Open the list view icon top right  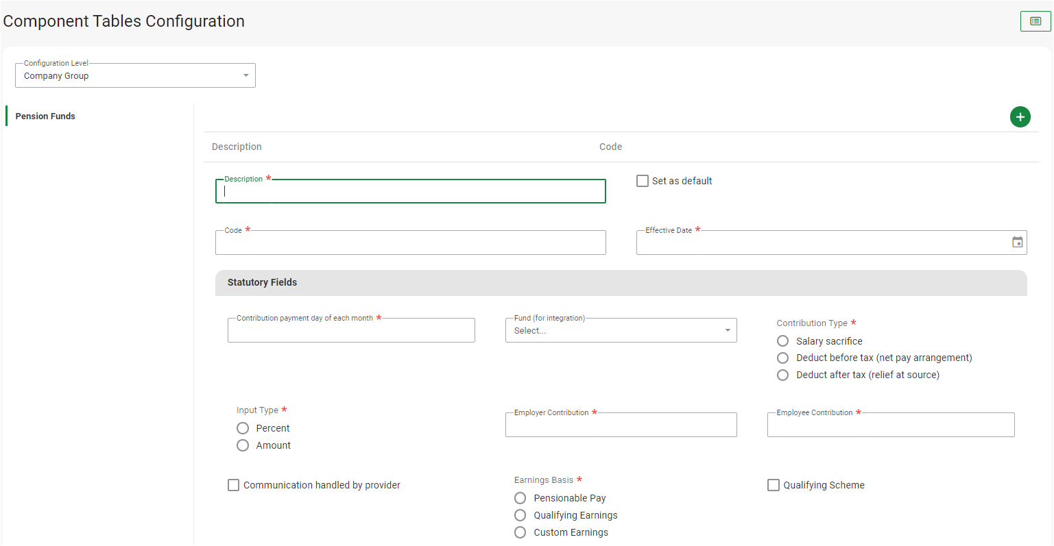[1035, 21]
